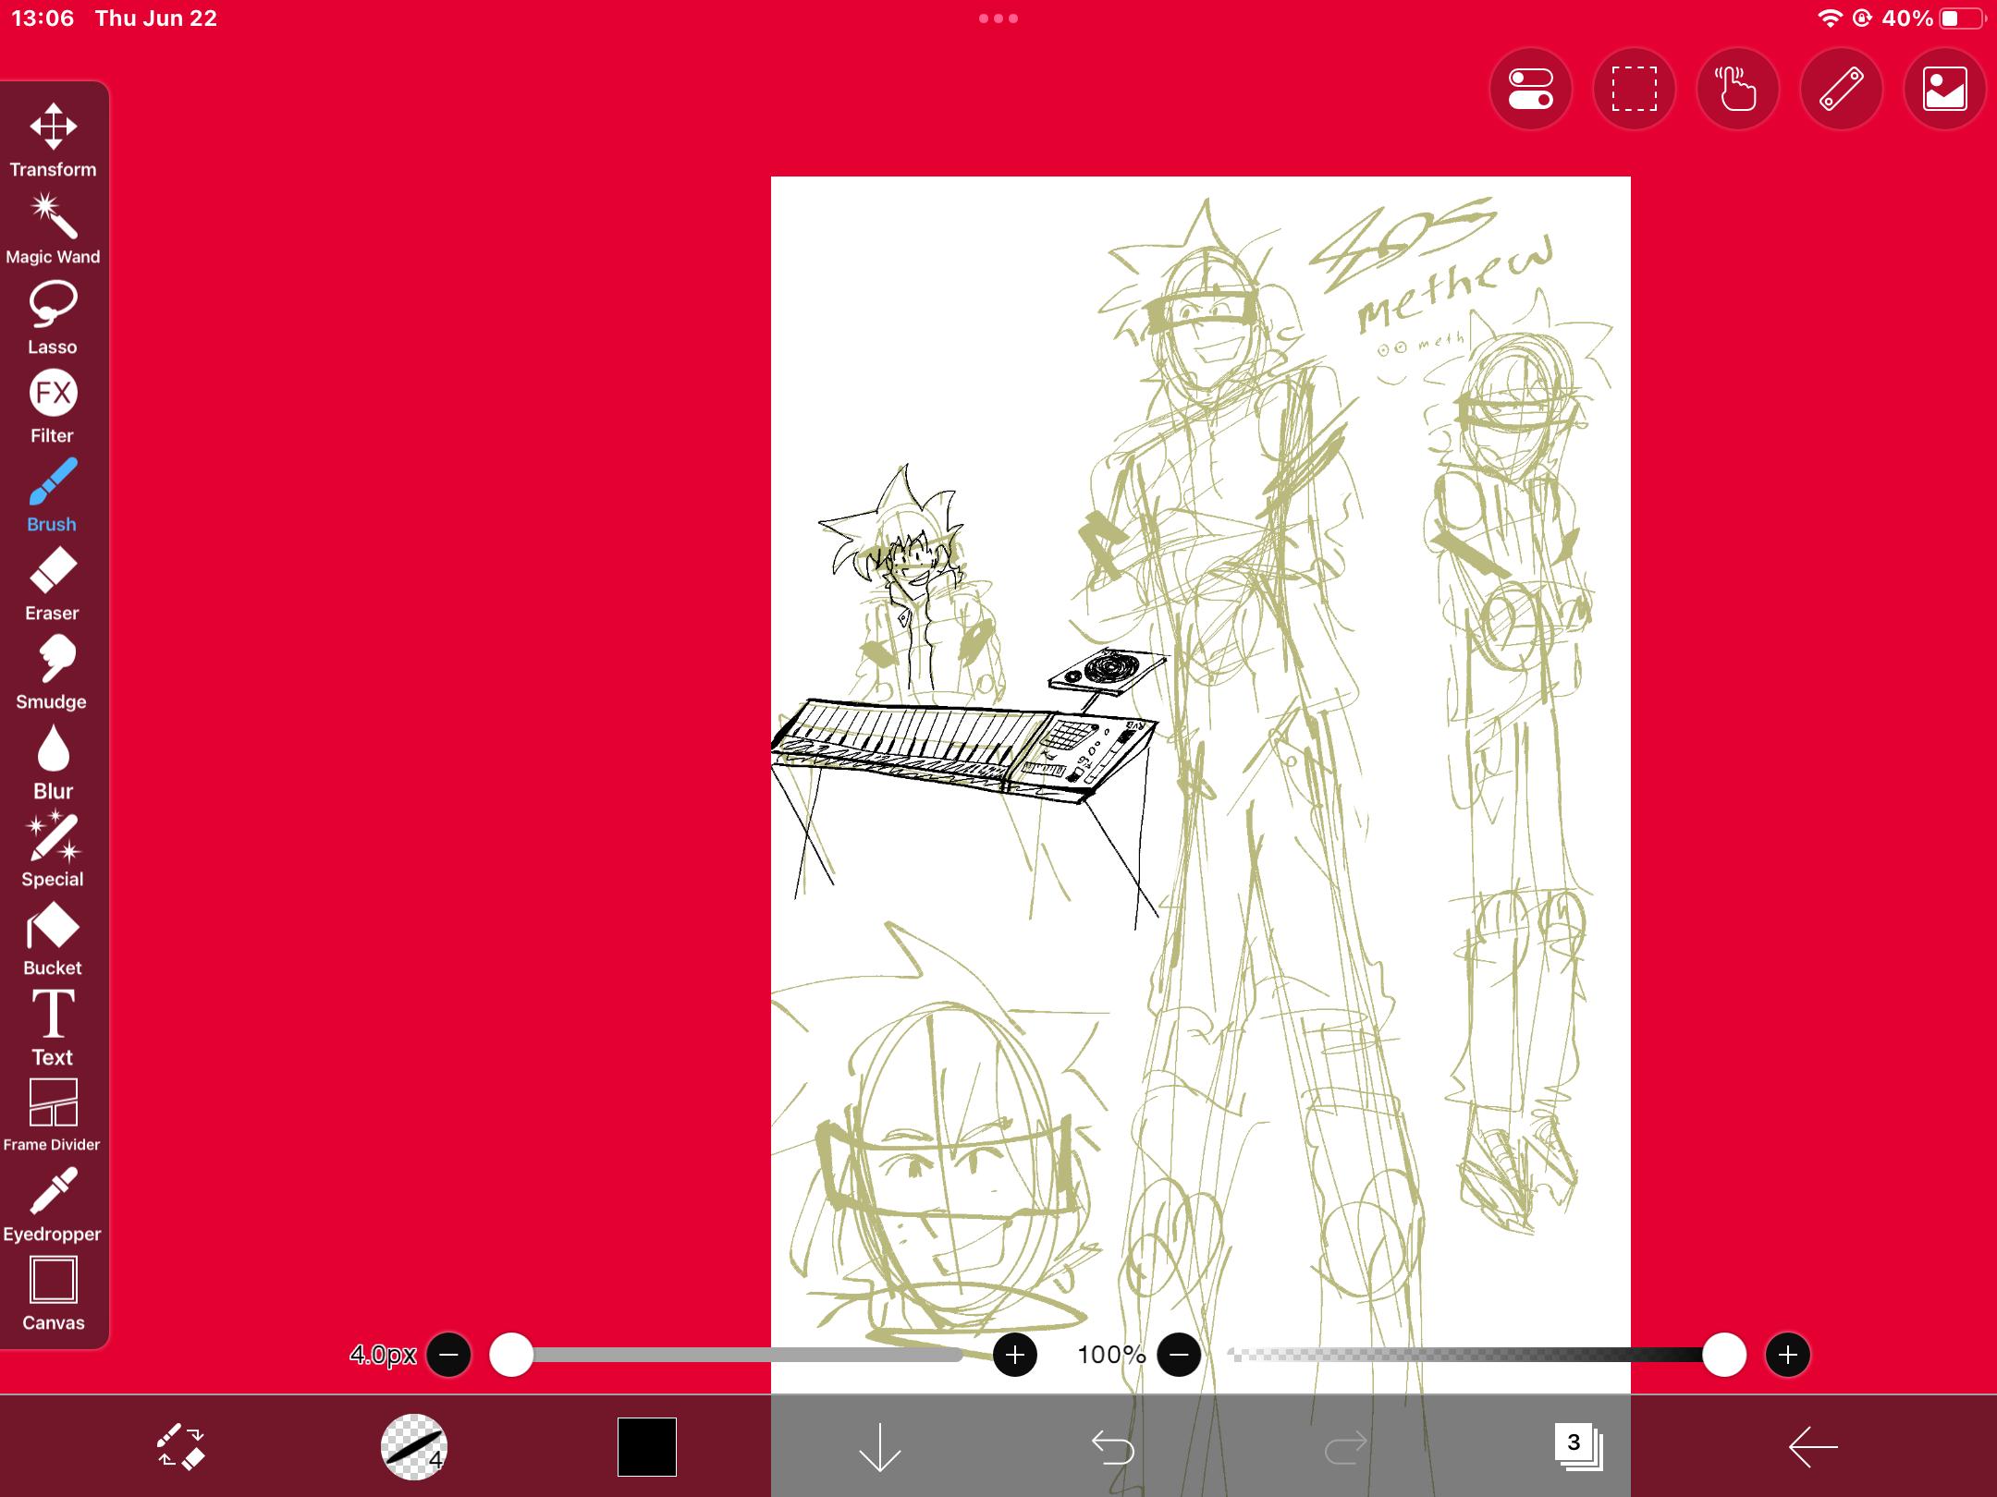Image resolution: width=1997 pixels, height=1497 pixels.
Task: Increase brush size with plus button
Action: (x=1014, y=1355)
